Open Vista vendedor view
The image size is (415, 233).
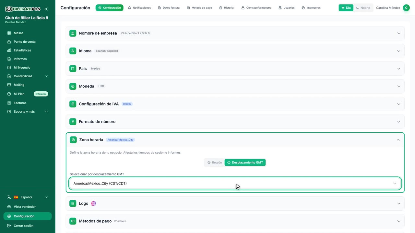[x=28, y=207]
